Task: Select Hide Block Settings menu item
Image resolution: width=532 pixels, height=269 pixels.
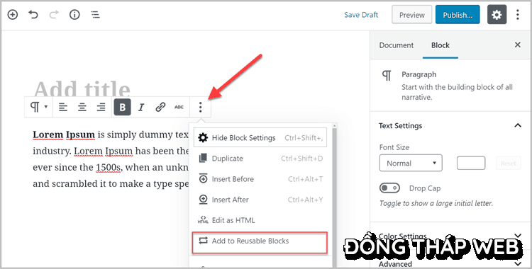Action: pyautogui.click(x=260, y=137)
